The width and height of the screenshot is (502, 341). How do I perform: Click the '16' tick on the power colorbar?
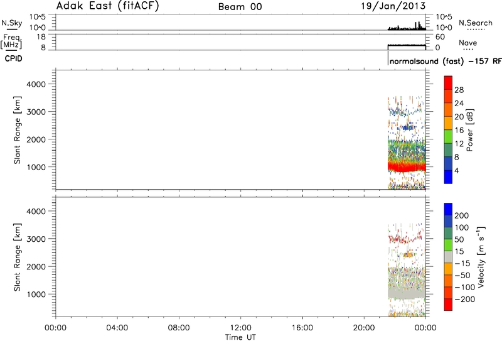(x=459, y=130)
